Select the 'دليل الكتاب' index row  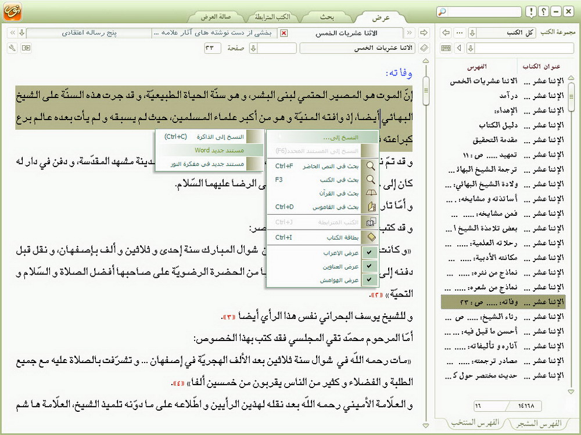(x=503, y=125)
